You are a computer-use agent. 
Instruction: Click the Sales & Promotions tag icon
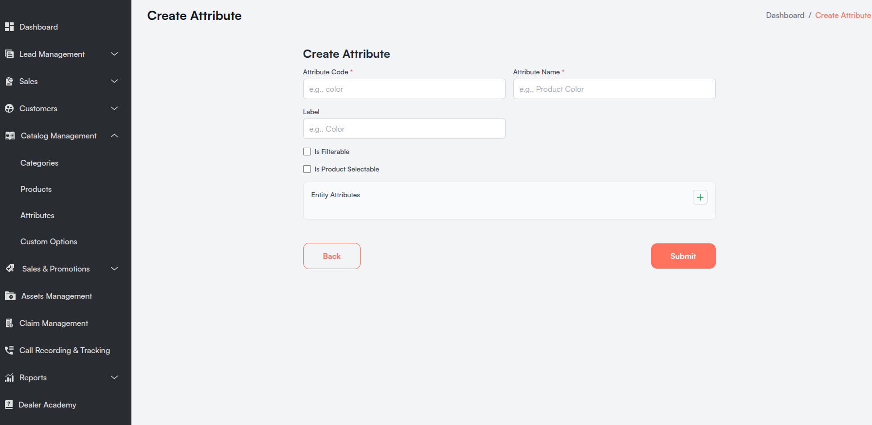click(10, 268)
